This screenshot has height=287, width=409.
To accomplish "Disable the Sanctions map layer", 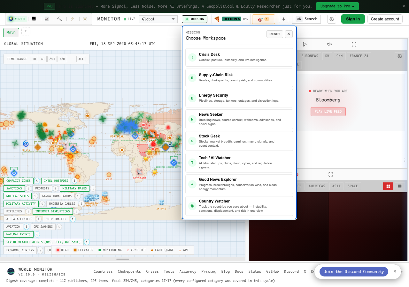I will pos(14,188).
